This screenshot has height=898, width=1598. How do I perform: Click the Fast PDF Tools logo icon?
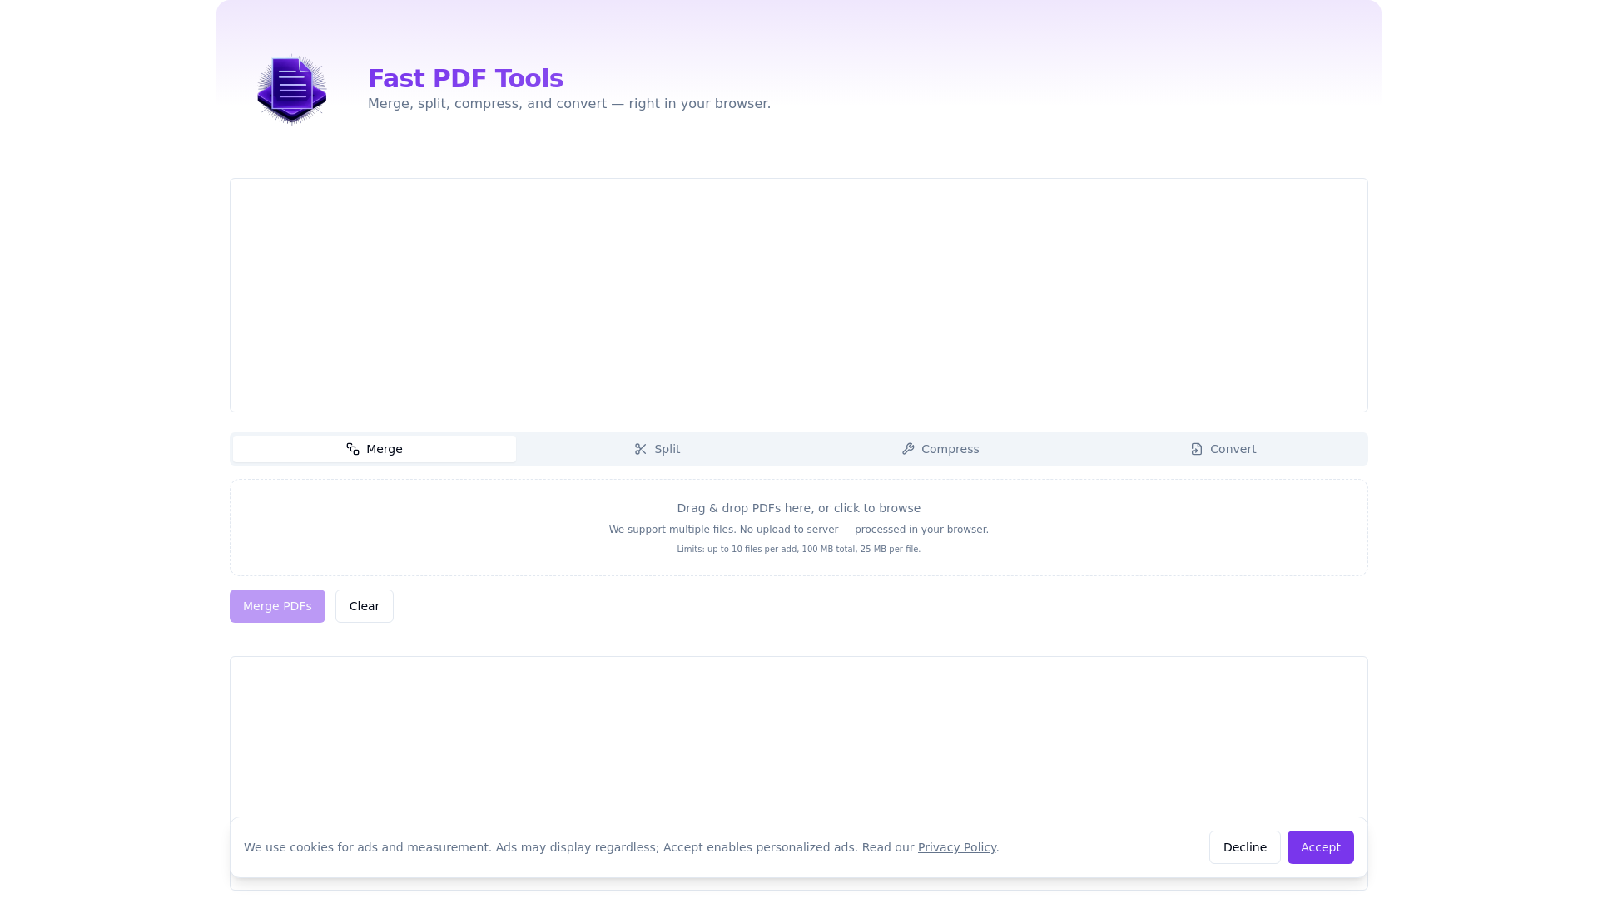291,90
